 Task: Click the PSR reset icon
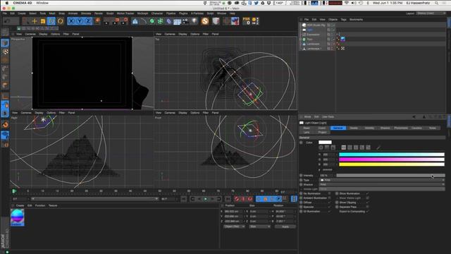pyautogui.click(x=247, y=21)
